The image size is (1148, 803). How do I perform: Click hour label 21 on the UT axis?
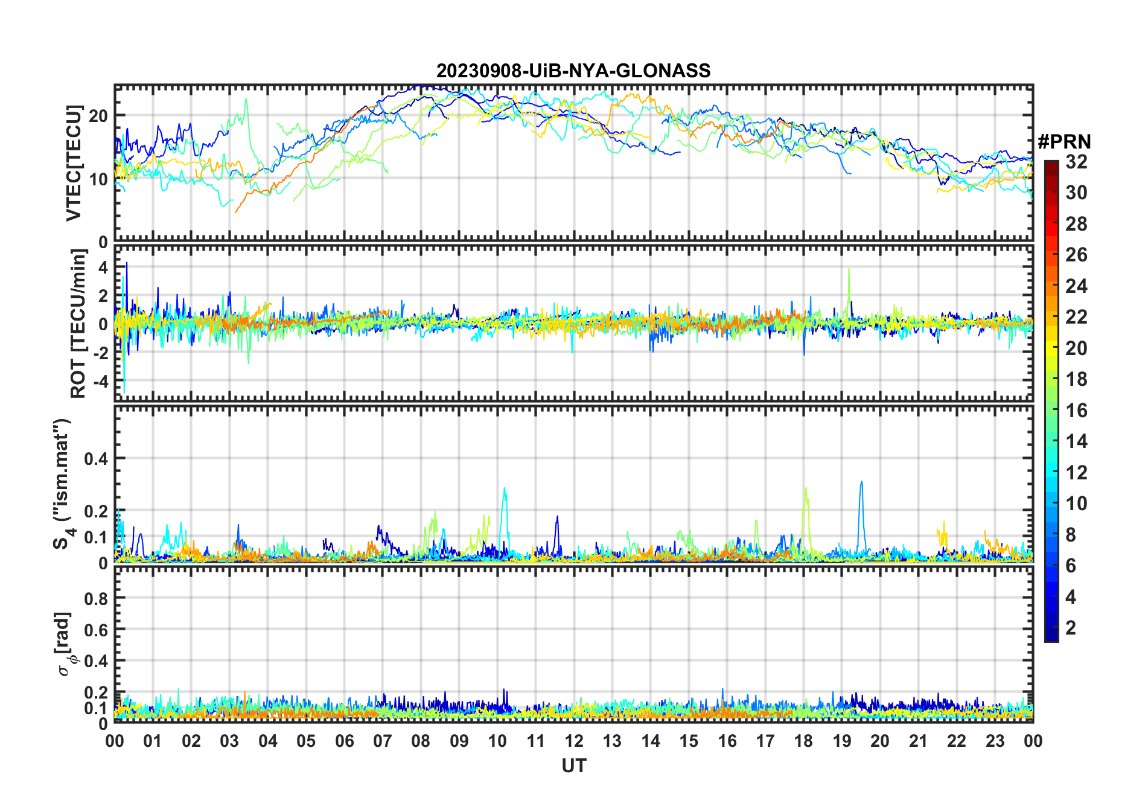click(919, 741)
